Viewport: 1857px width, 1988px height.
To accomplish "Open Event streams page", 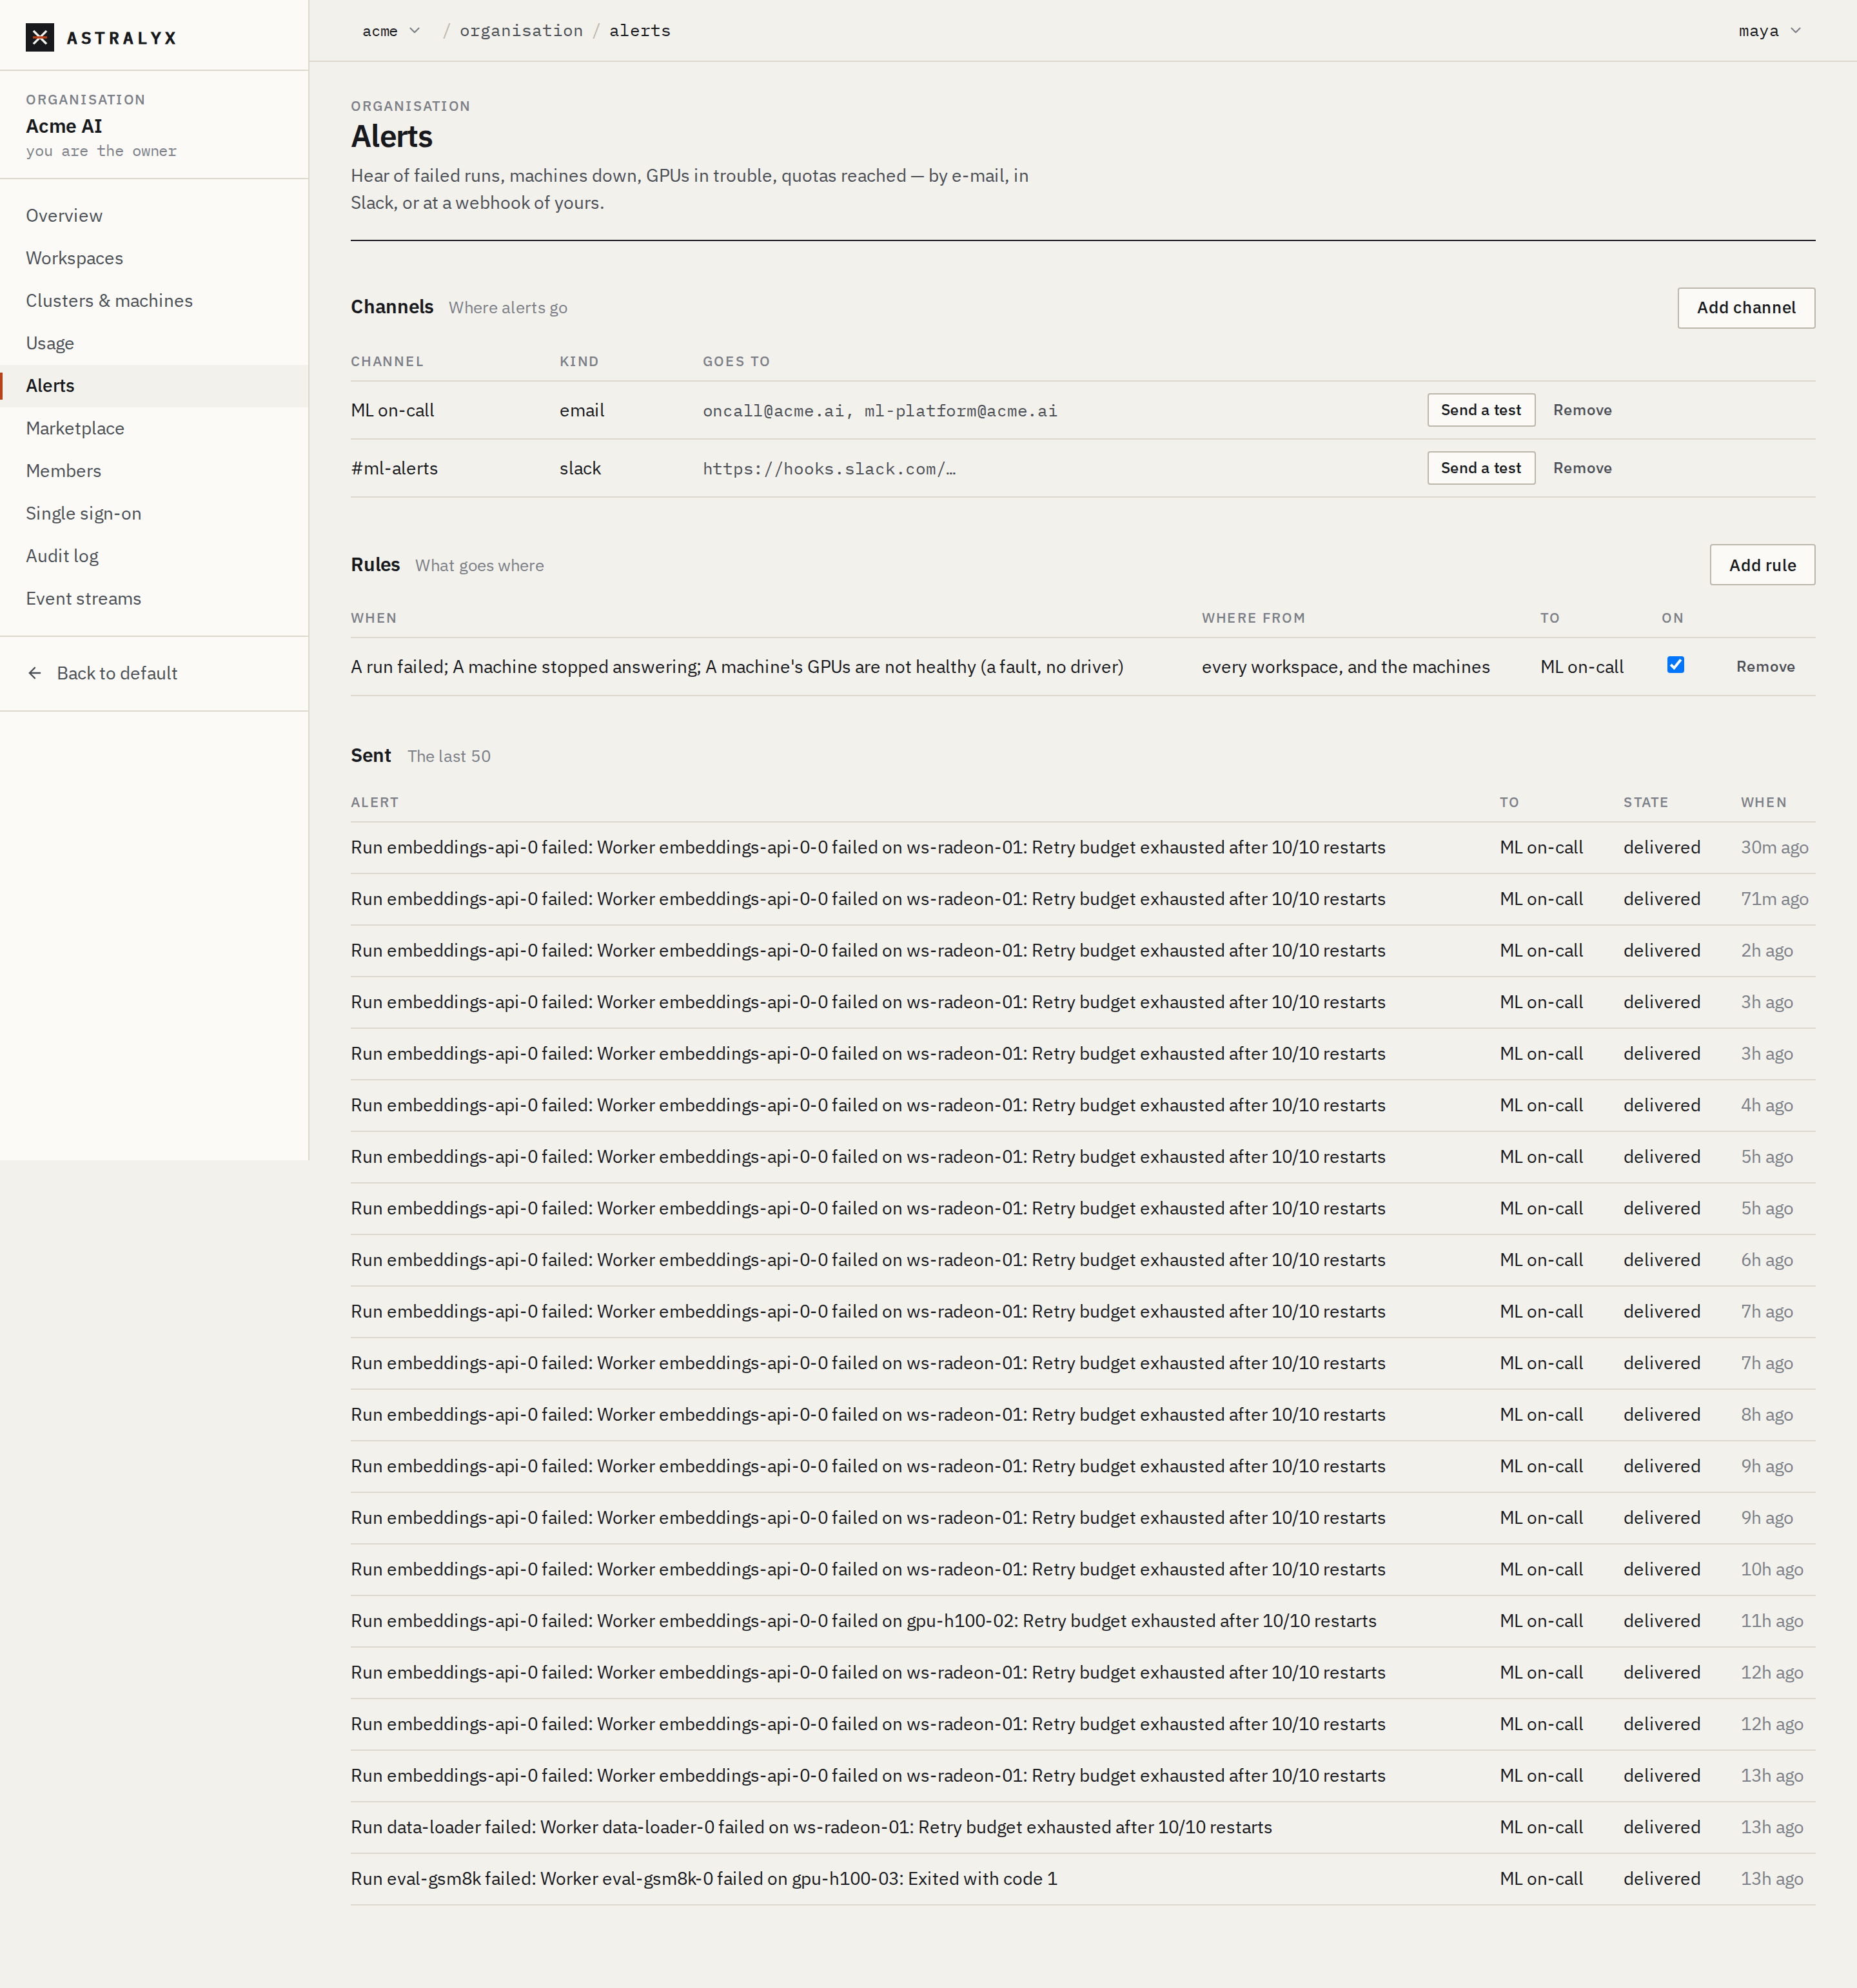I will [154, 598].
